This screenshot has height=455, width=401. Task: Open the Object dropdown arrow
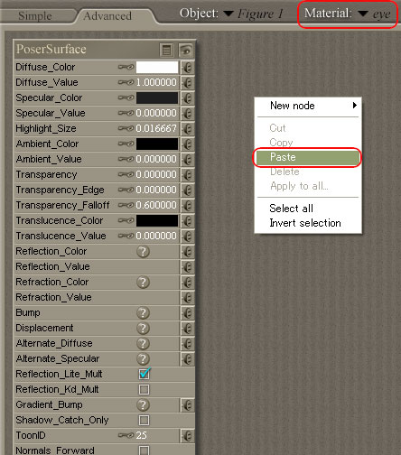[x=228, y=14]
